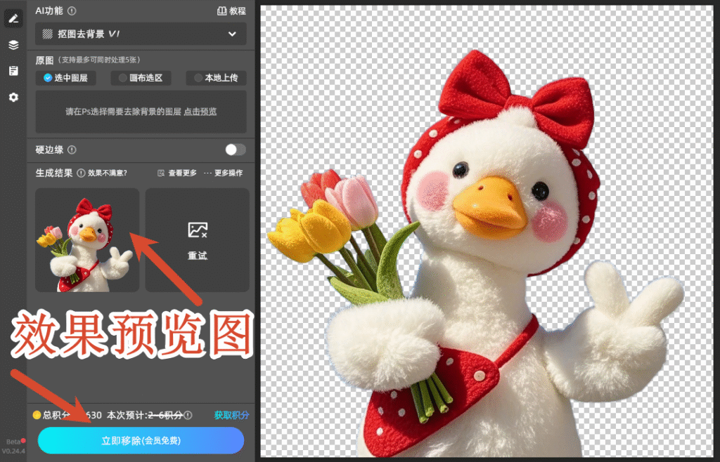Click the info icon next to AI功能
This screenshot has width=720, height=462.
(x=72, y=11)
